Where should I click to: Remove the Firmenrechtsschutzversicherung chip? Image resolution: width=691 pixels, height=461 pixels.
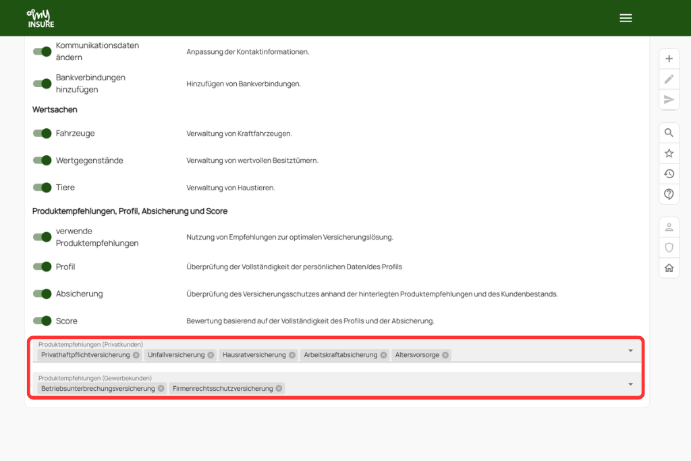[x=279, y=389]
